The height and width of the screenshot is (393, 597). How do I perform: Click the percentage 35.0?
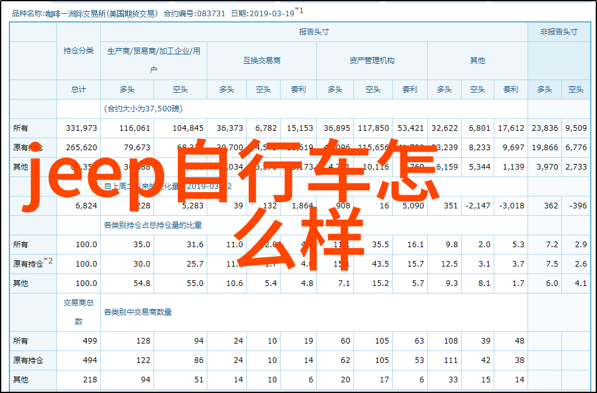(142, 245)
